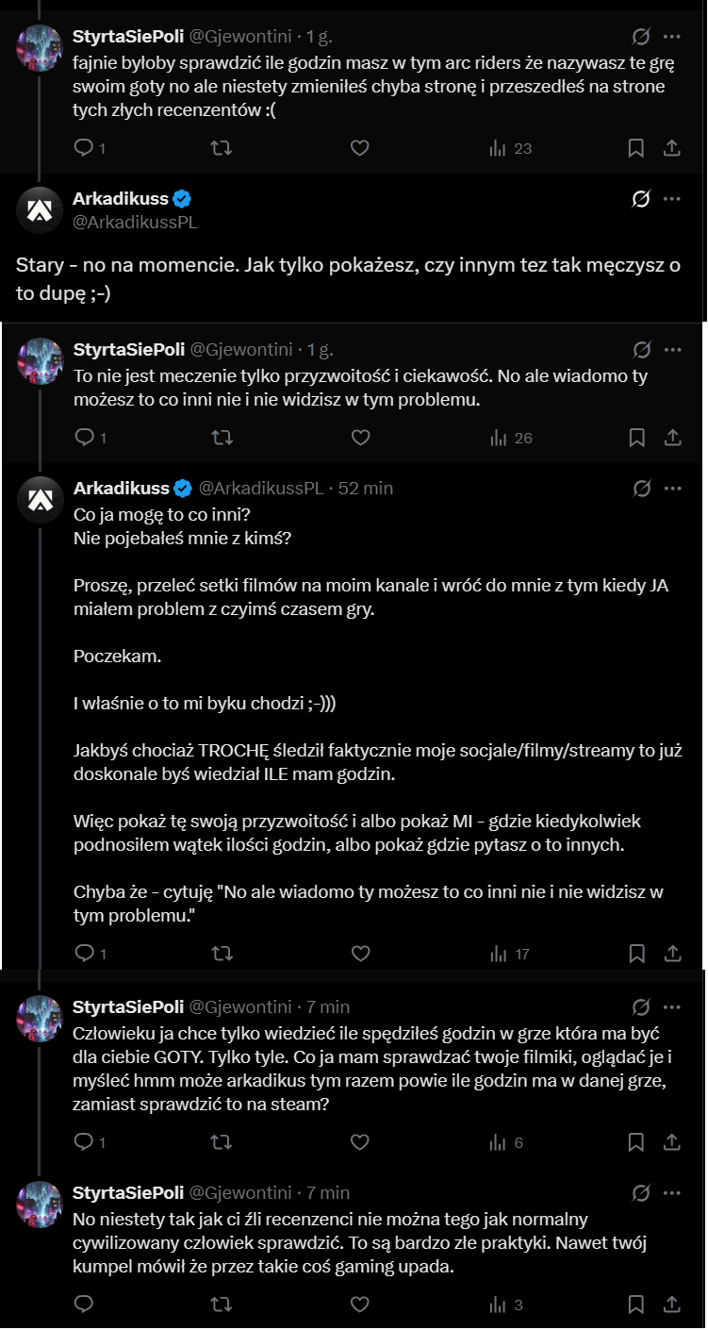Viewport: 708px width, 1330px height.
Task: Repost the Arkadikuss 52 min tweet
Action: [221, 954]
